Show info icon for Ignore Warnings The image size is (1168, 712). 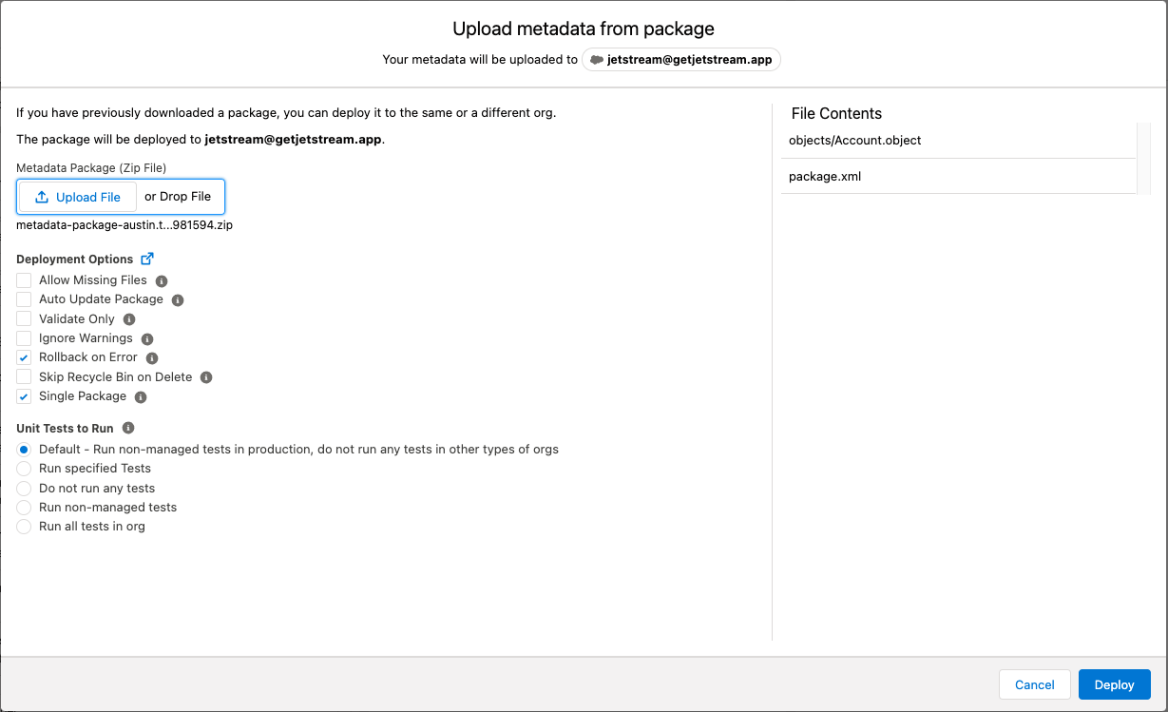click(x=147, y=338)
